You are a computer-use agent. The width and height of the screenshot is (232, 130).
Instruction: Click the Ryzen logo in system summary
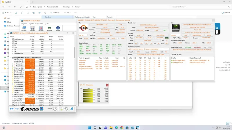(x=83, y=28)
